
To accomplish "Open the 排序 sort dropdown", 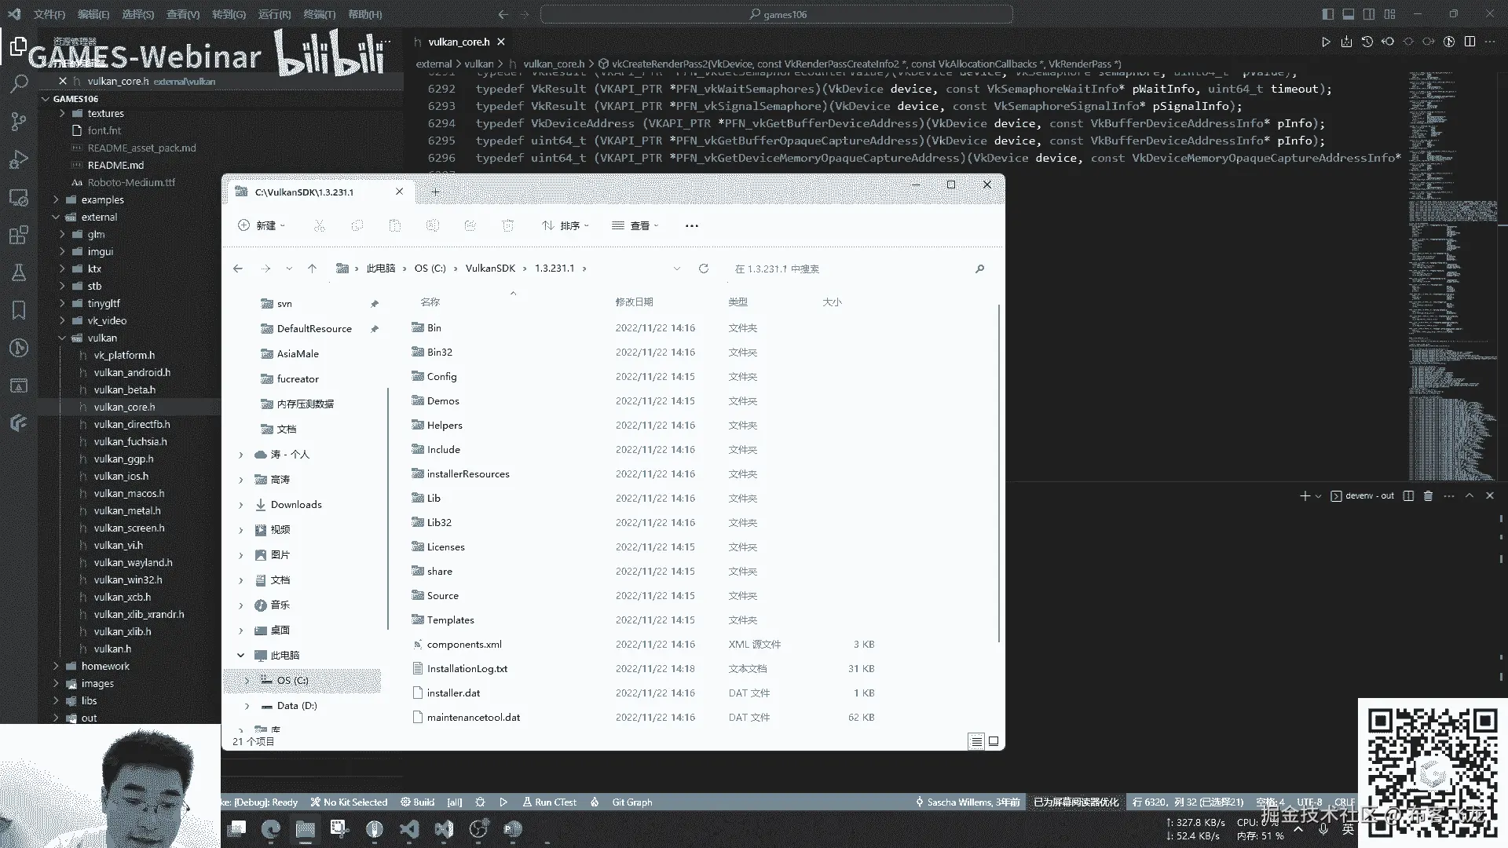I will point(565,226).
